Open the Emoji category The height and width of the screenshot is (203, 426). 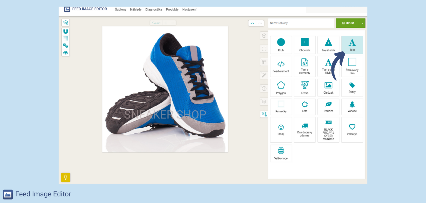pos(281,130)
